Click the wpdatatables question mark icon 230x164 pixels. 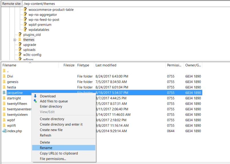tap(25, 29)
